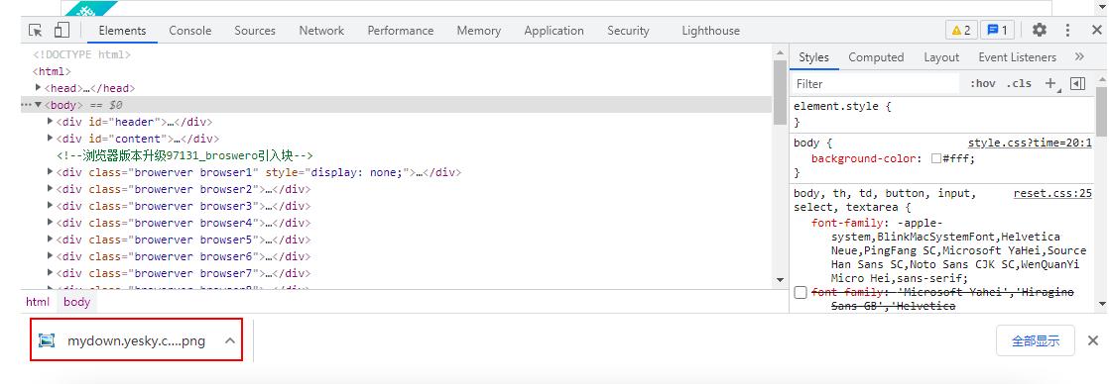Image resolution: width=1109 pixels, height=384 pixels.
Task: Open the Performance tab
Action: (401, 31)
